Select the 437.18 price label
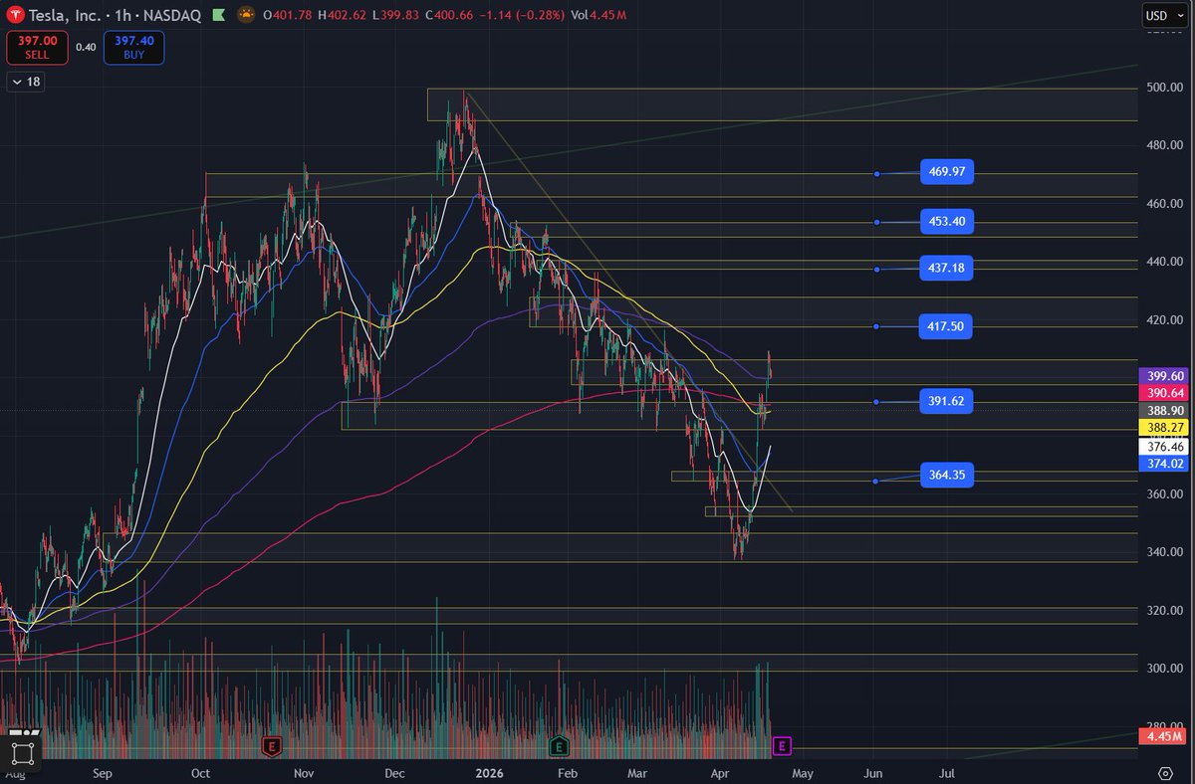This screenshot has width=1195, height=784. 946,268
